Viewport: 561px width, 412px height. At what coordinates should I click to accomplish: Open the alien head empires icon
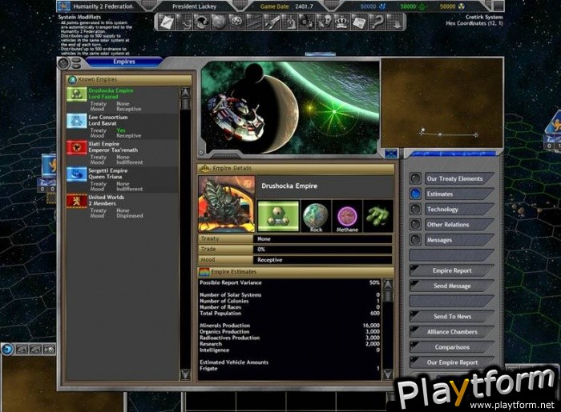[324, 22]
